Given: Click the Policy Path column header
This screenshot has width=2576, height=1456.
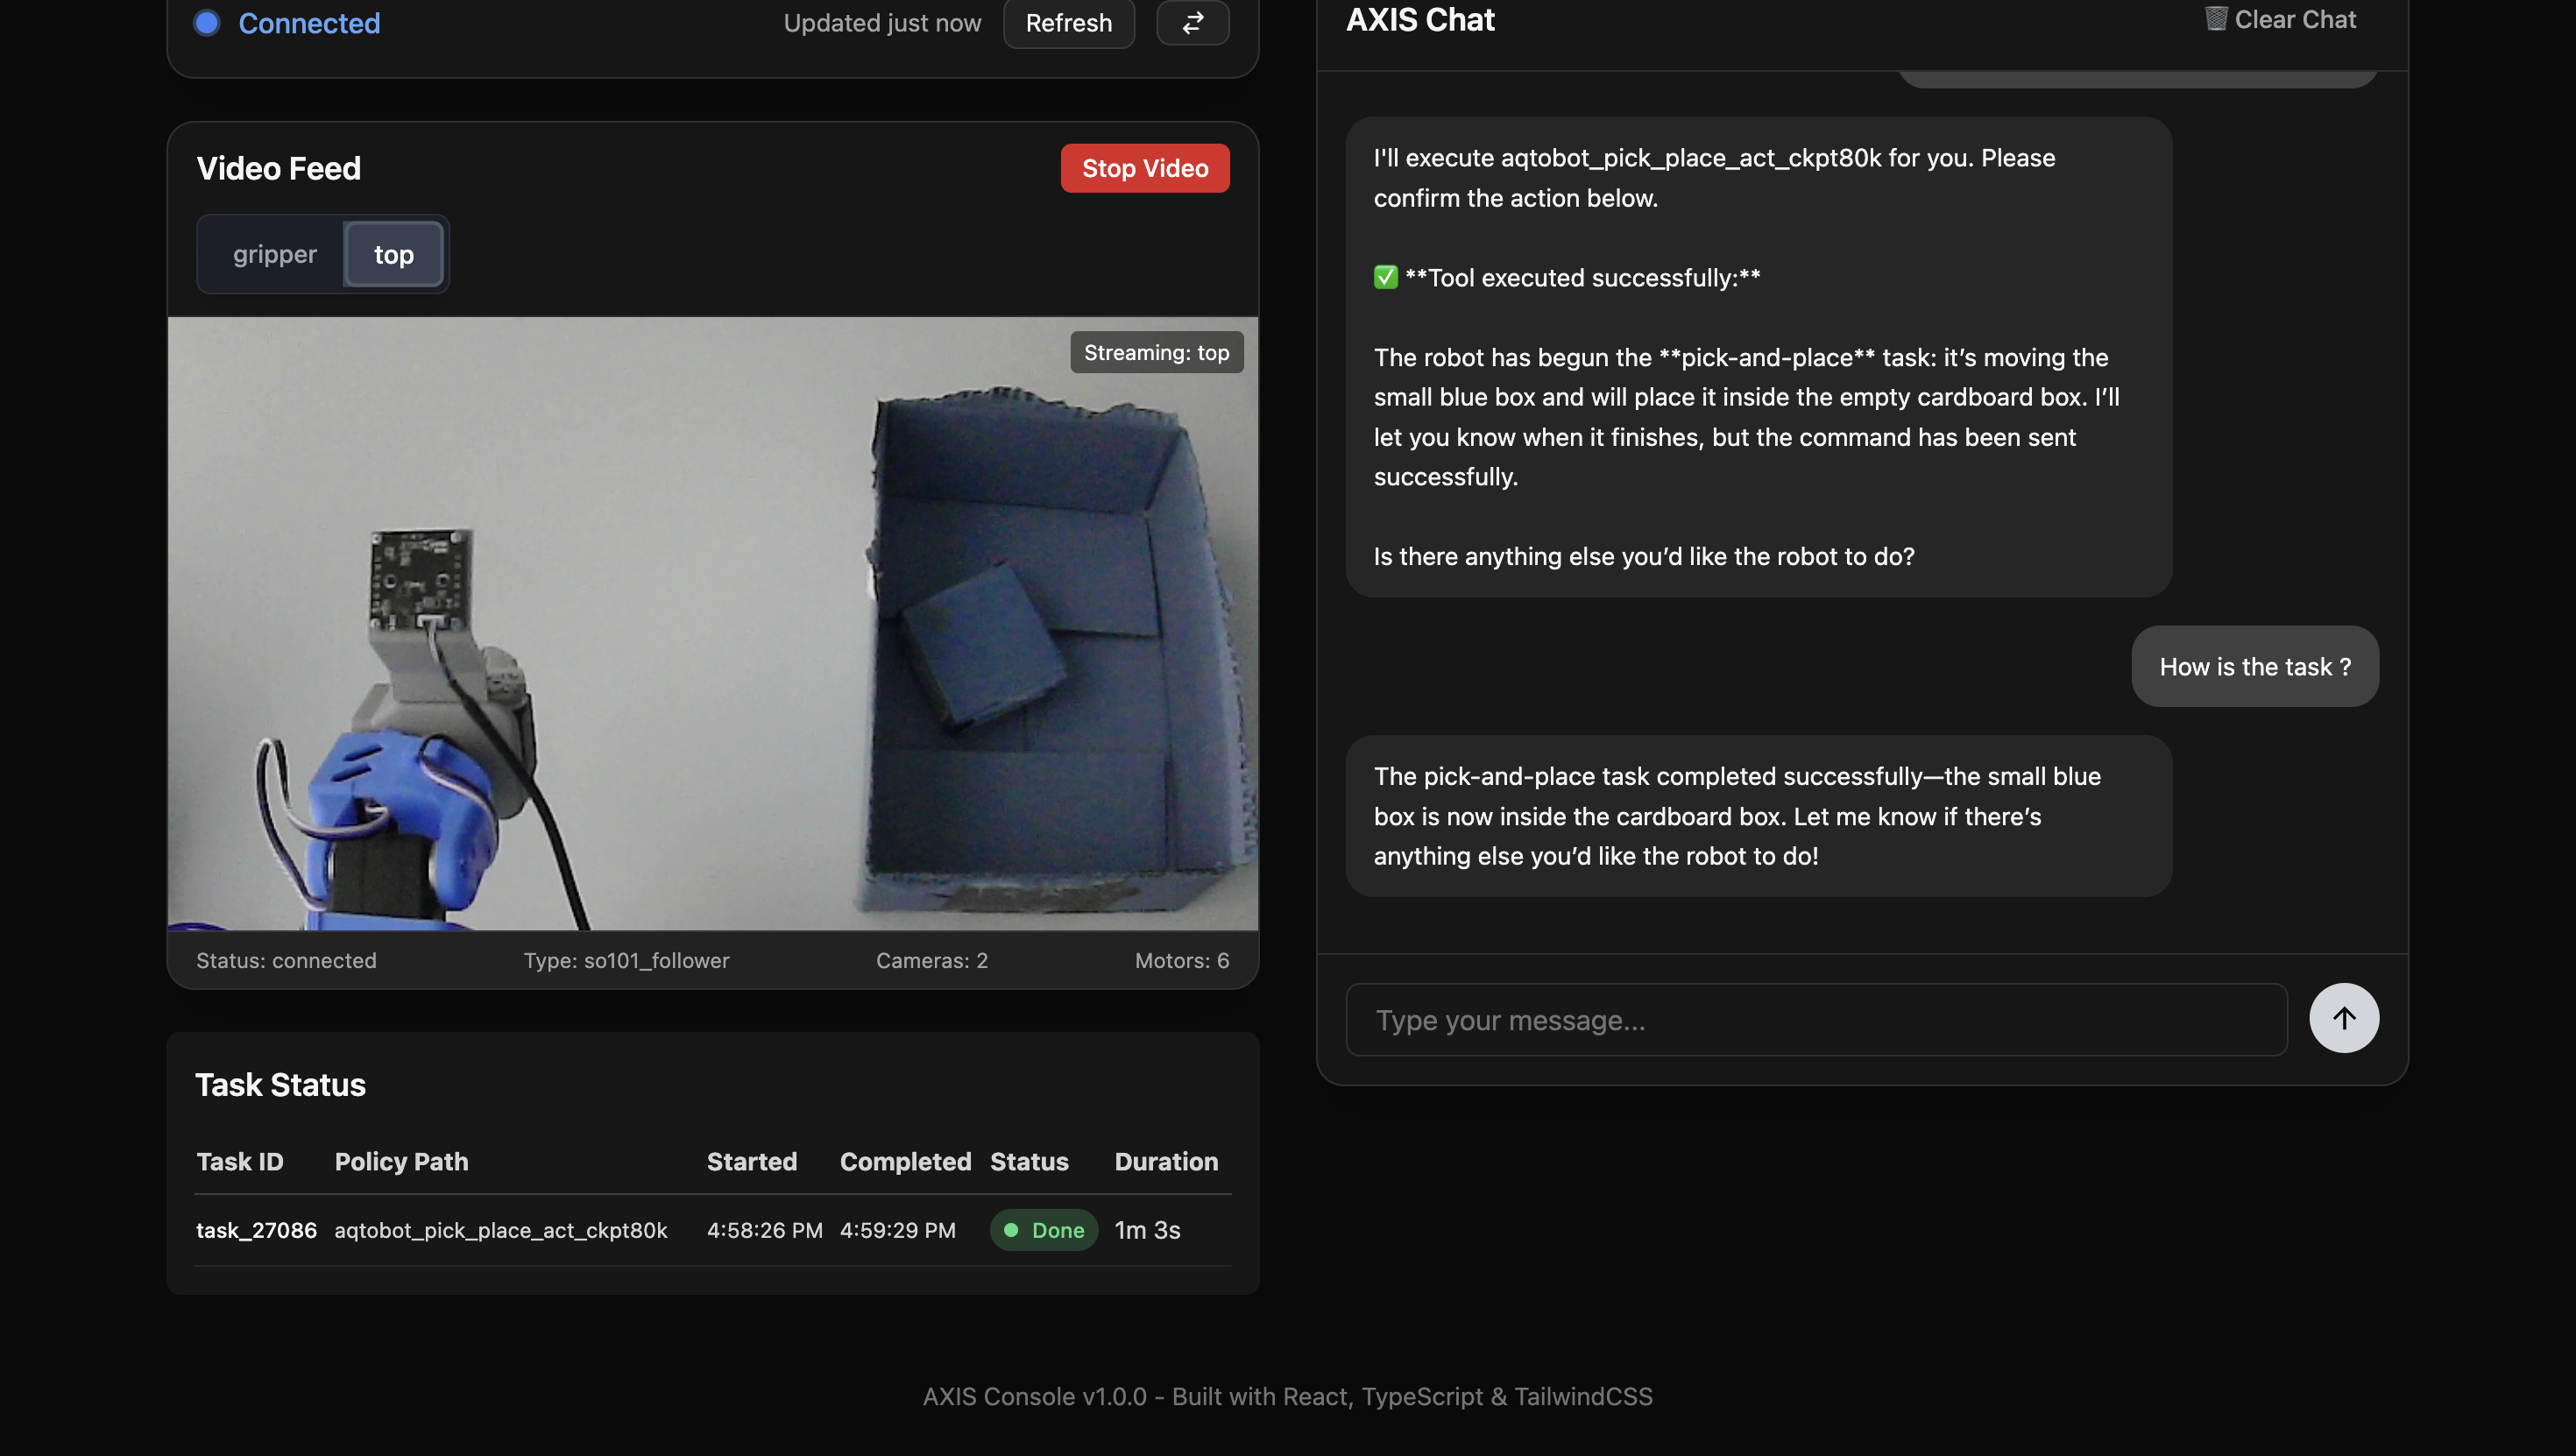Looking at the screenshot, I should pyautogui.click(x=401, y=1161).
